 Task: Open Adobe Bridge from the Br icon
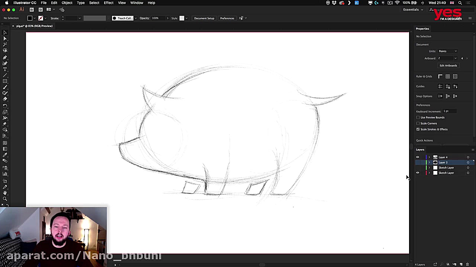(x=32, y=10)
